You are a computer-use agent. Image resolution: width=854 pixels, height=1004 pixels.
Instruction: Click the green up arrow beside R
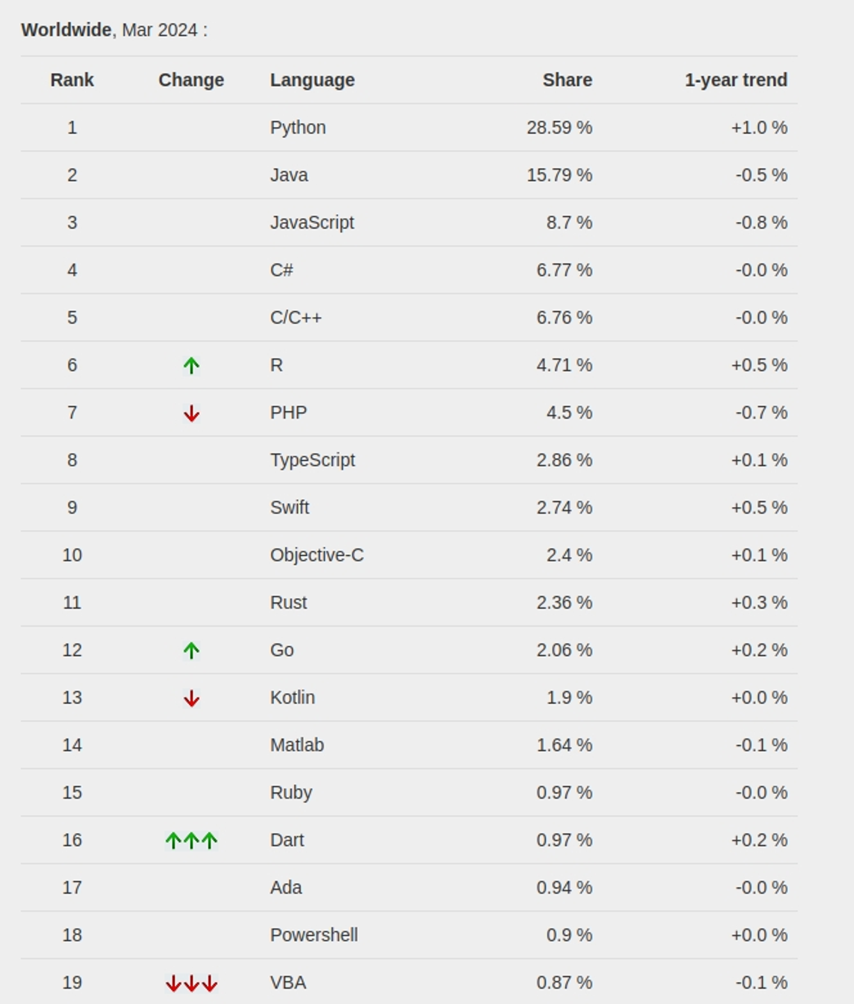[x=191, y=366]
